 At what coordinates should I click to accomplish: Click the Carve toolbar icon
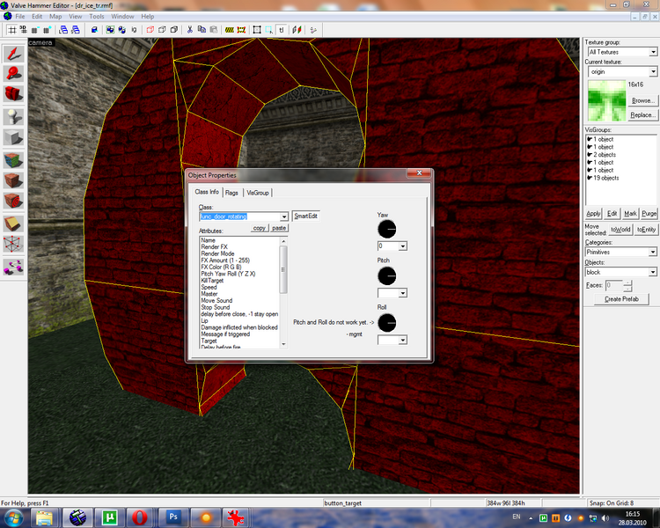pos(94,30)
